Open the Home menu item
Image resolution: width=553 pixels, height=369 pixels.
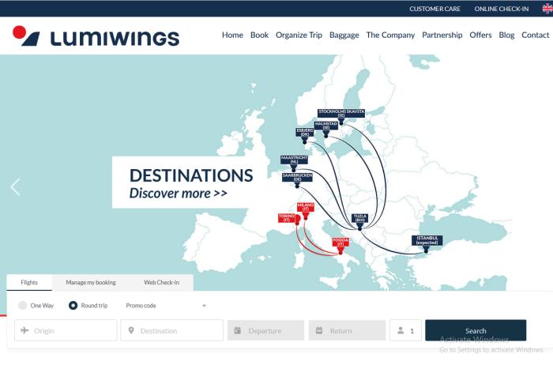(x=232, y=35)
